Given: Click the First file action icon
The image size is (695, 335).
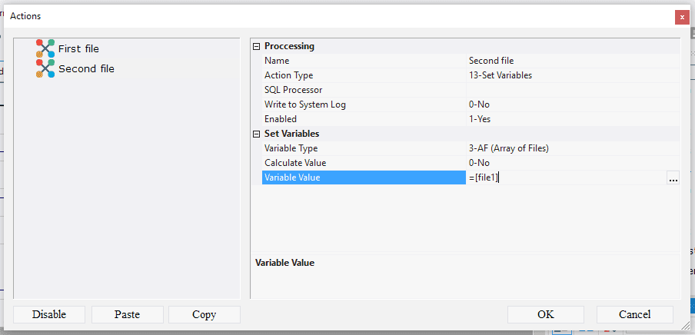Looking at the screenshot, I should click(x=45, y=49).
